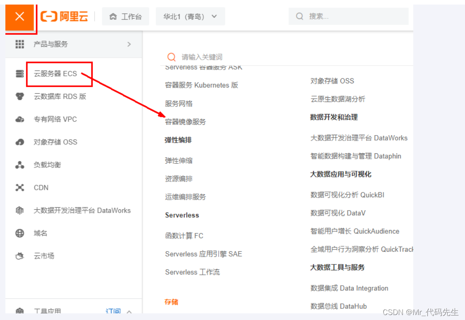Open 对象存储 OSS in product list

pyautogui.click(x=332, y=81)
